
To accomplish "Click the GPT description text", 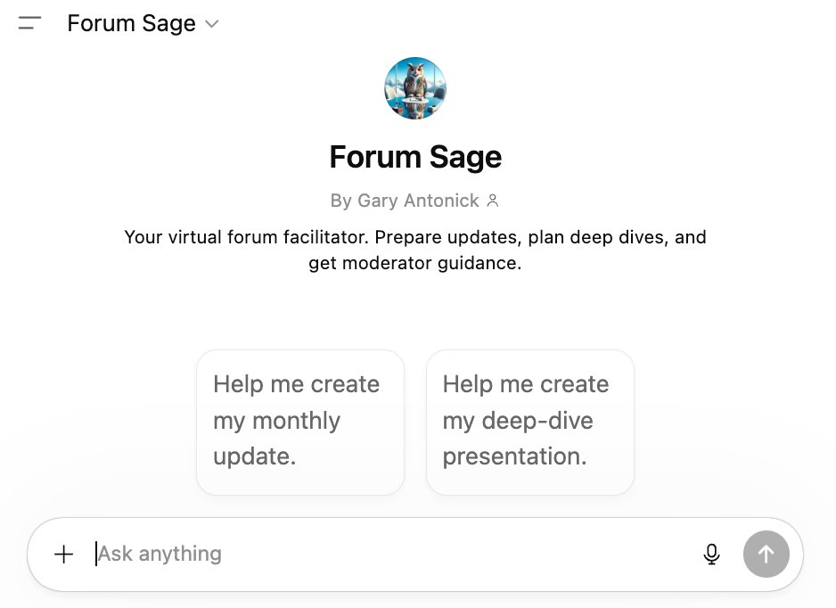I will coord(414,251).
